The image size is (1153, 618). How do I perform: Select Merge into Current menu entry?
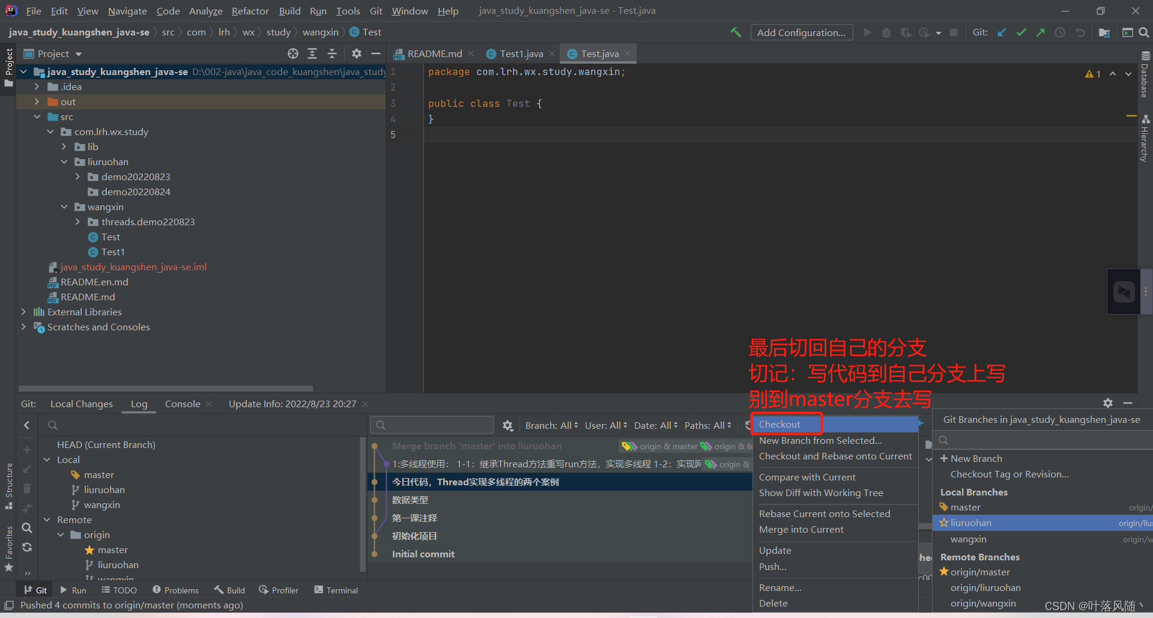pyautogui.click(x=835, y=529)
